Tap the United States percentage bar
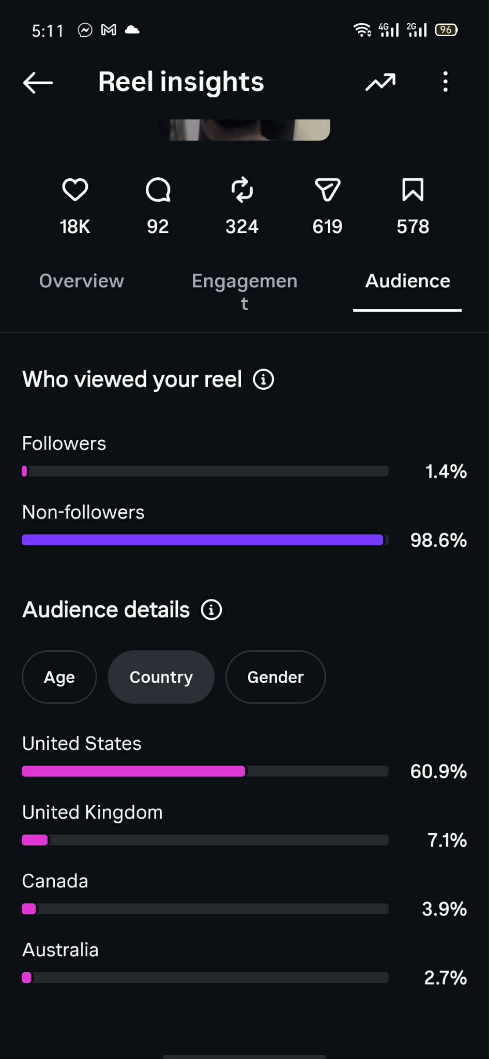489x1059 pixels. pos(205,771)
